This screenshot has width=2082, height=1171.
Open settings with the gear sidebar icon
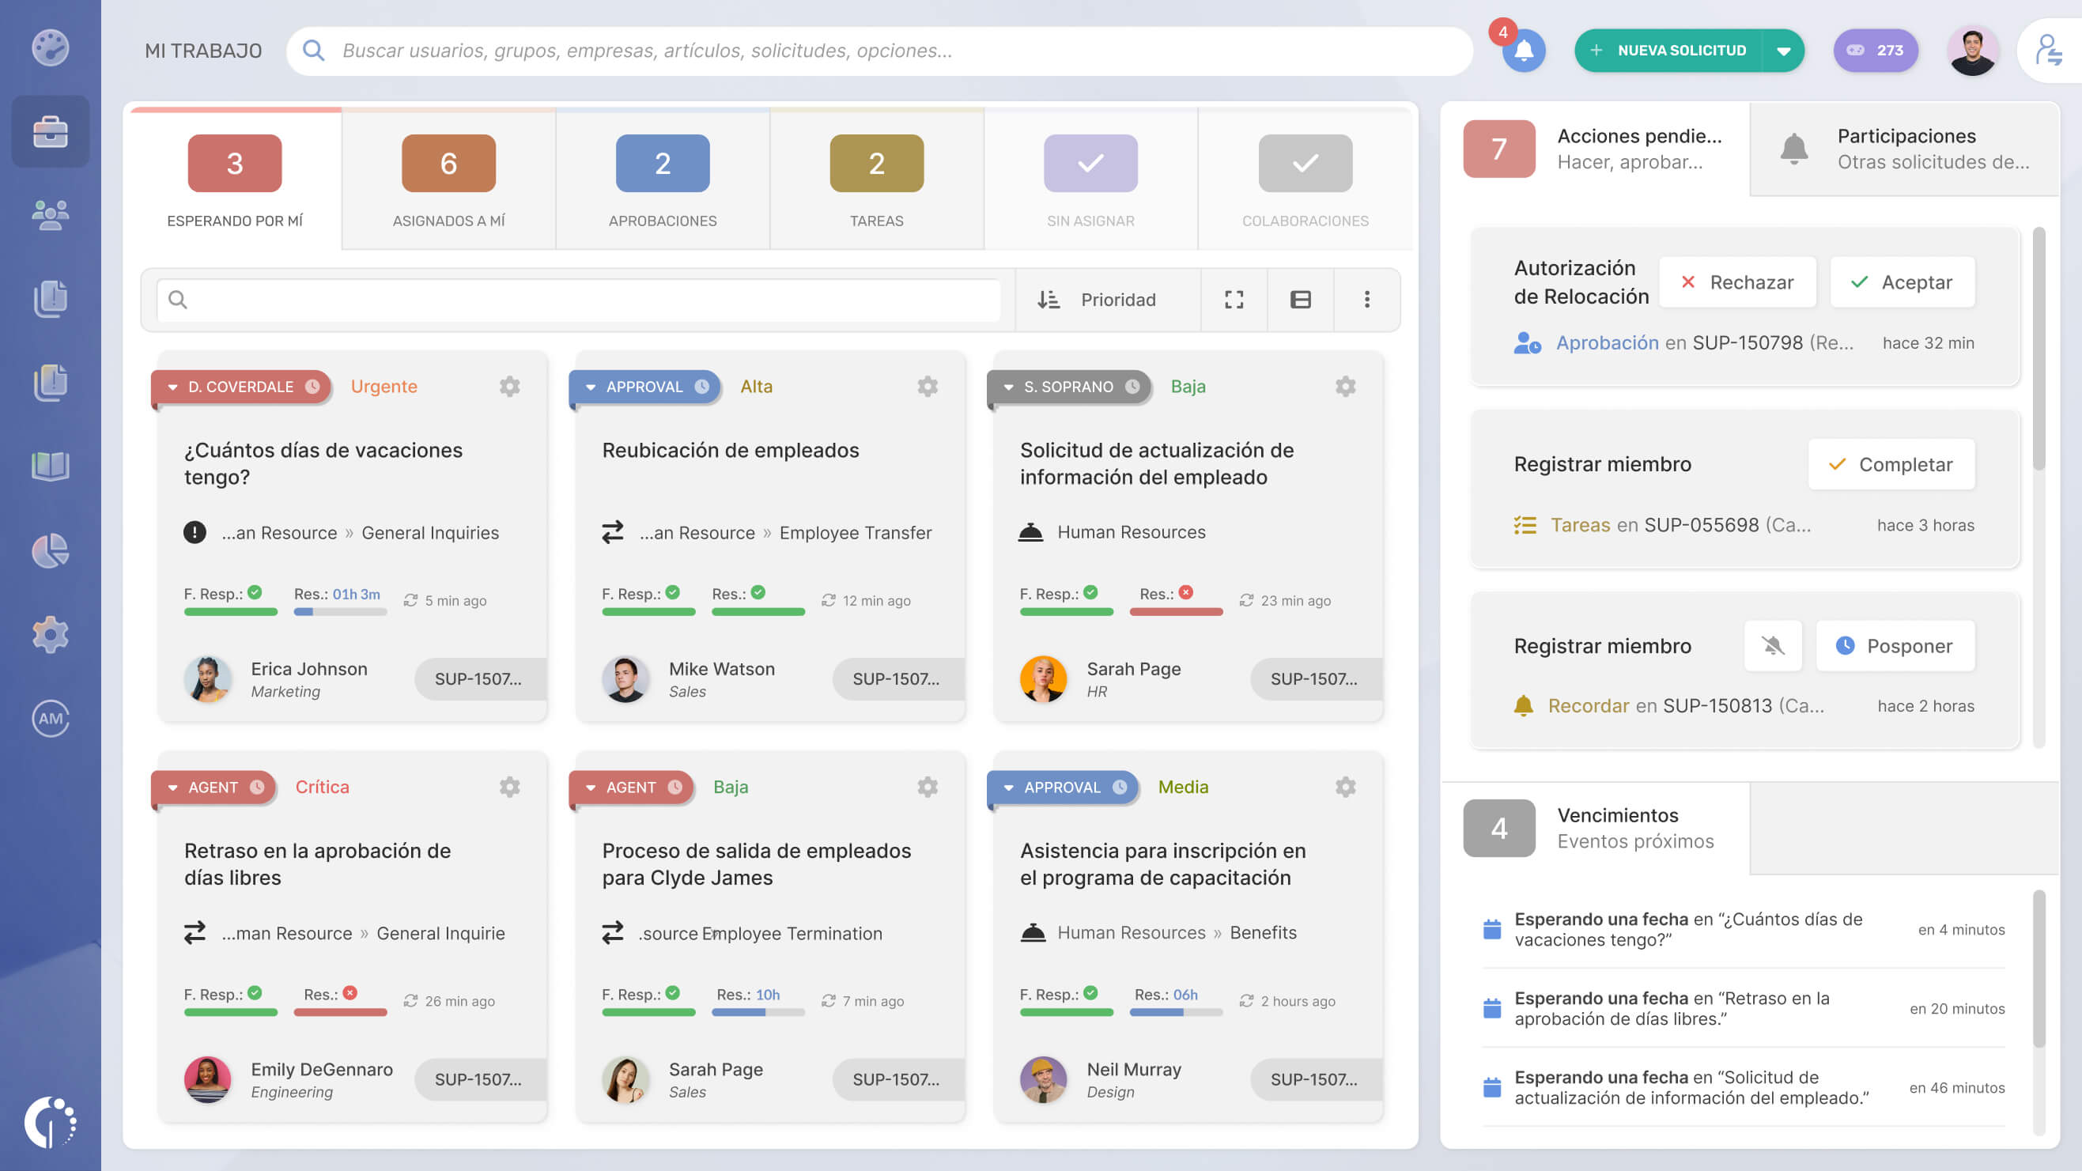click(x=50, y=634)
